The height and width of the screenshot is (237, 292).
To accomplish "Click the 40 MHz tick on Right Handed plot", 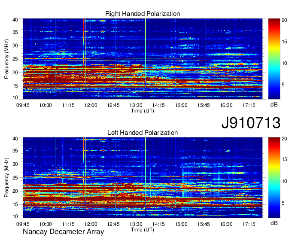I will pos(15,20).
